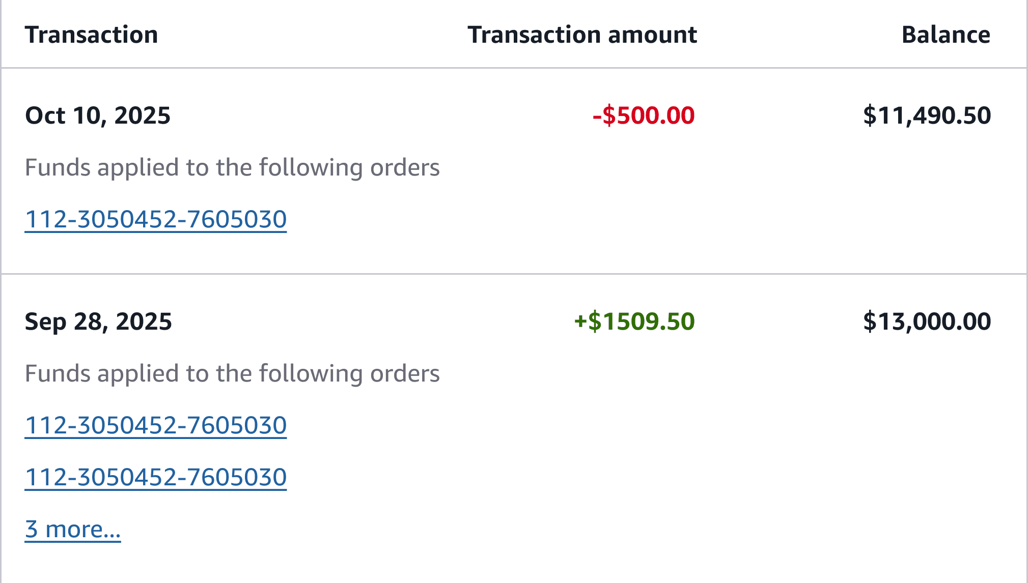Click the divider line below the header row
1028x583 pixels.
pos(514,68)
